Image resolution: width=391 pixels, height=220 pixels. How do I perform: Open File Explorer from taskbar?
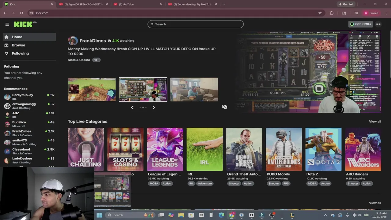[181, 215]
